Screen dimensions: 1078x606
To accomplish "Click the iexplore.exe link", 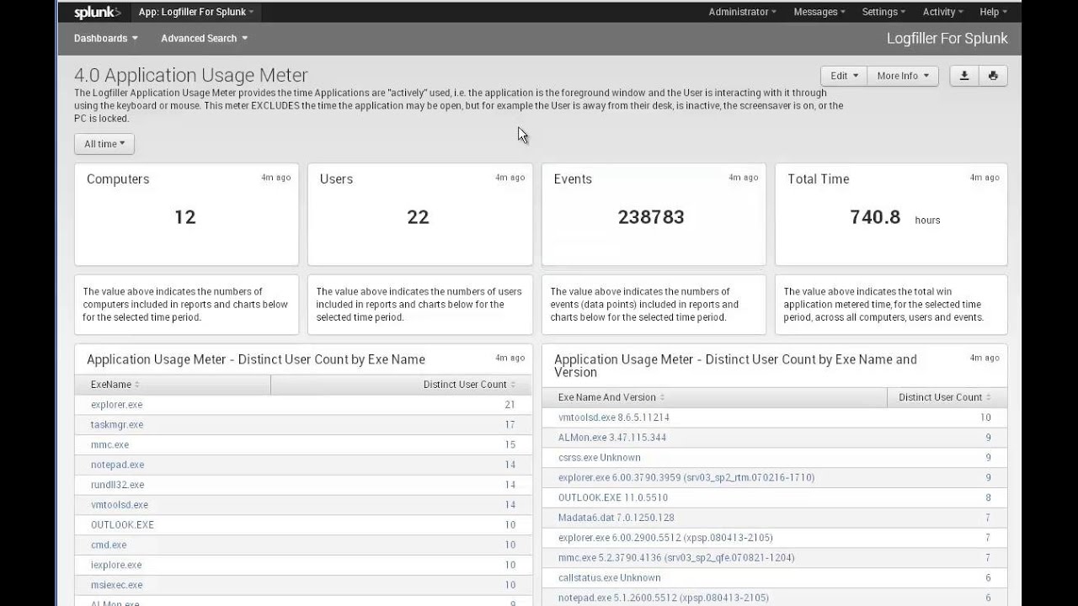I will pos(116,566).
